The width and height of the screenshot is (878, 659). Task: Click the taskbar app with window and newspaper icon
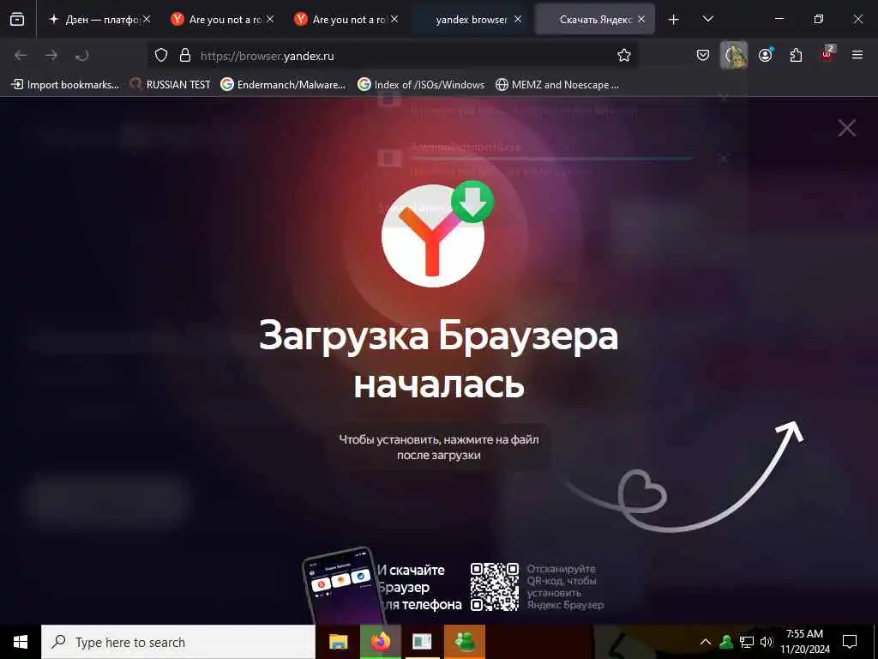422,642
